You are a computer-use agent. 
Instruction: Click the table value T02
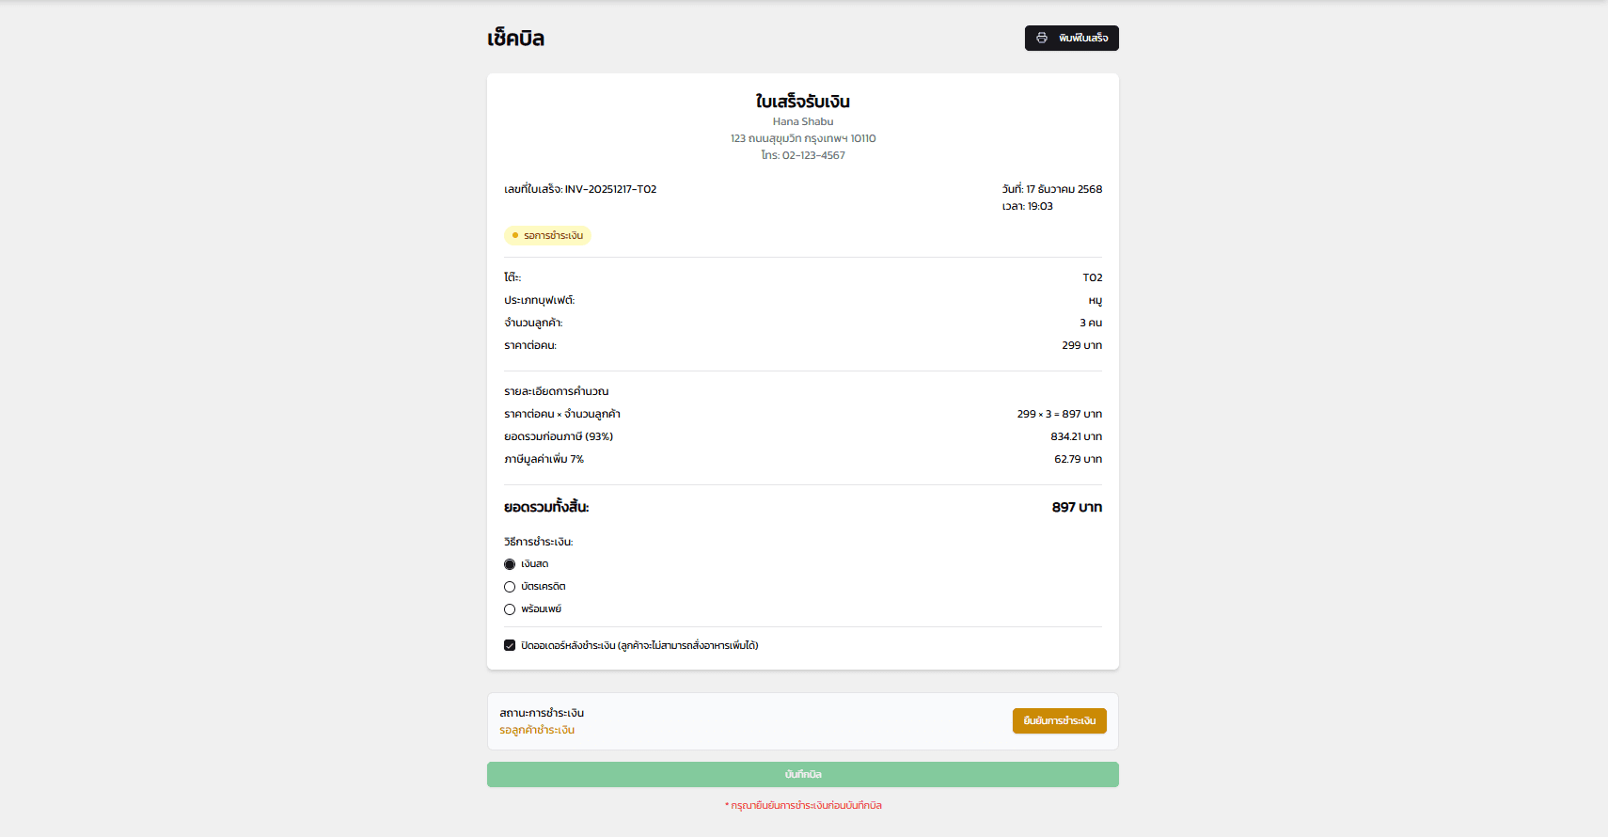[x=1092, y=277]
